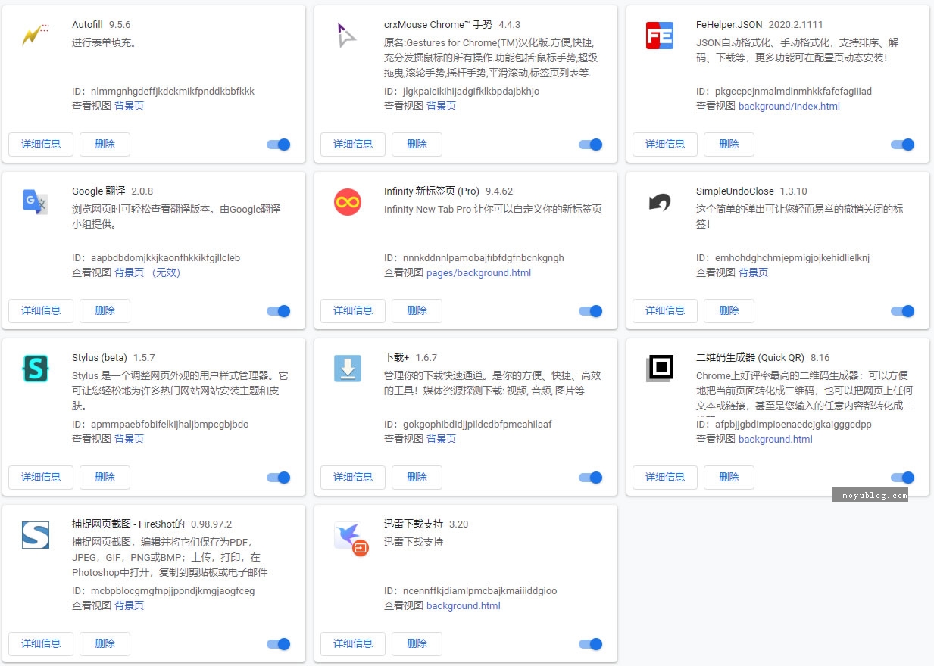Open 下载+ 背景页 link
The image size is (934, 666).
[441, 439]
